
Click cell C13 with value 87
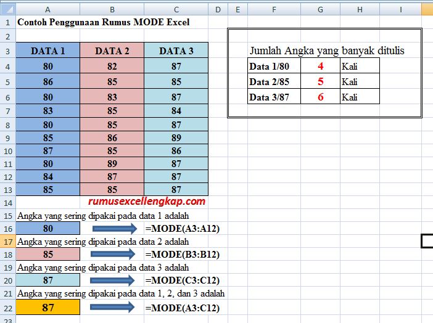(x=176, y=189)
